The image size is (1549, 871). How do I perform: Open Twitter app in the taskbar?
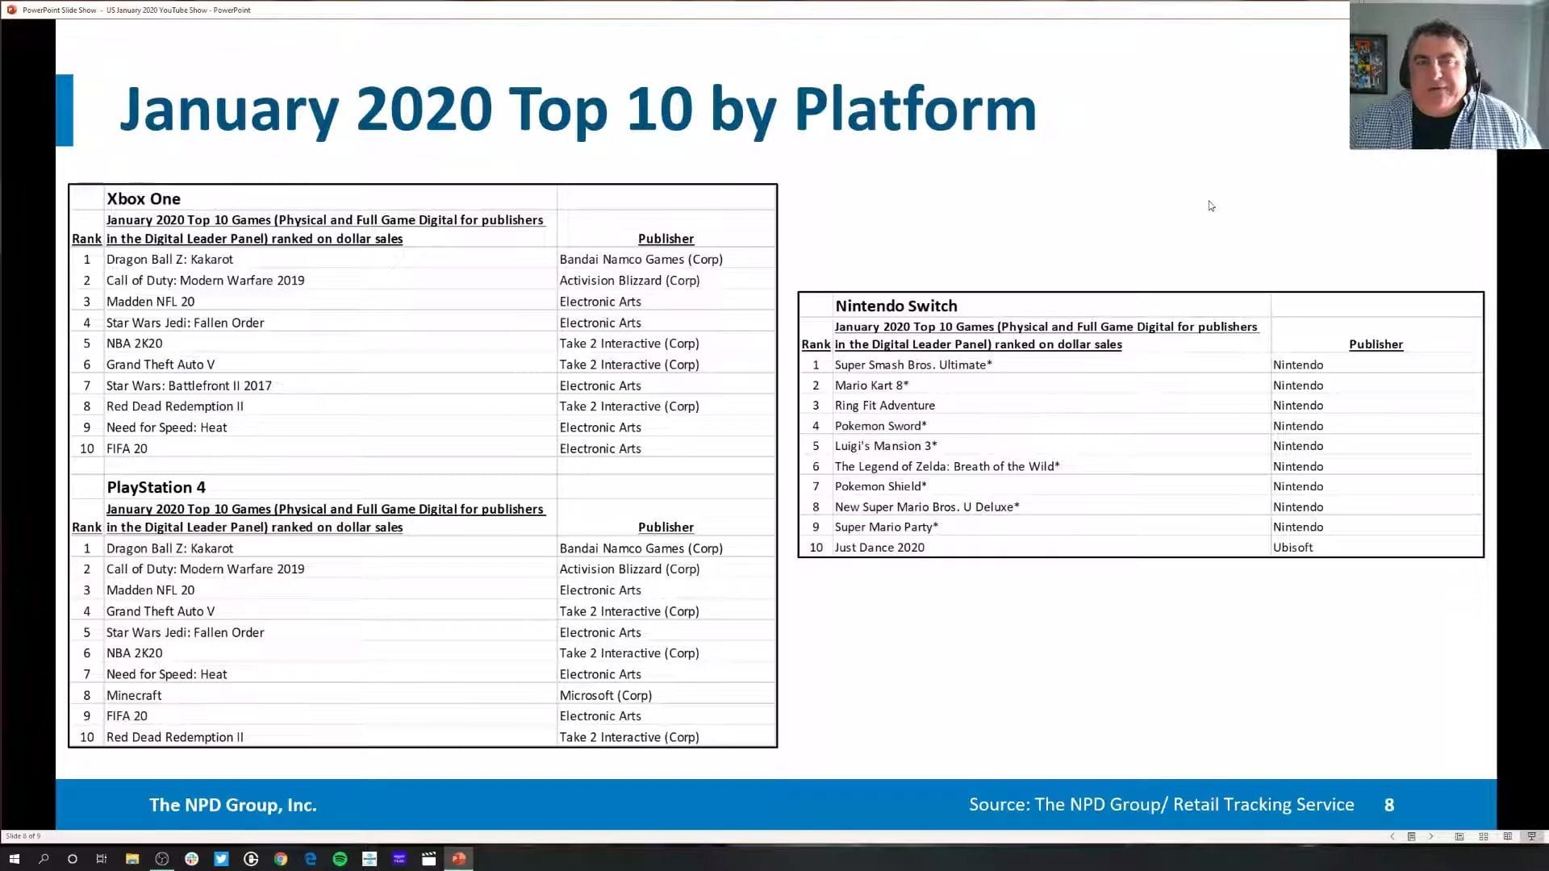[x=221, y=859]
